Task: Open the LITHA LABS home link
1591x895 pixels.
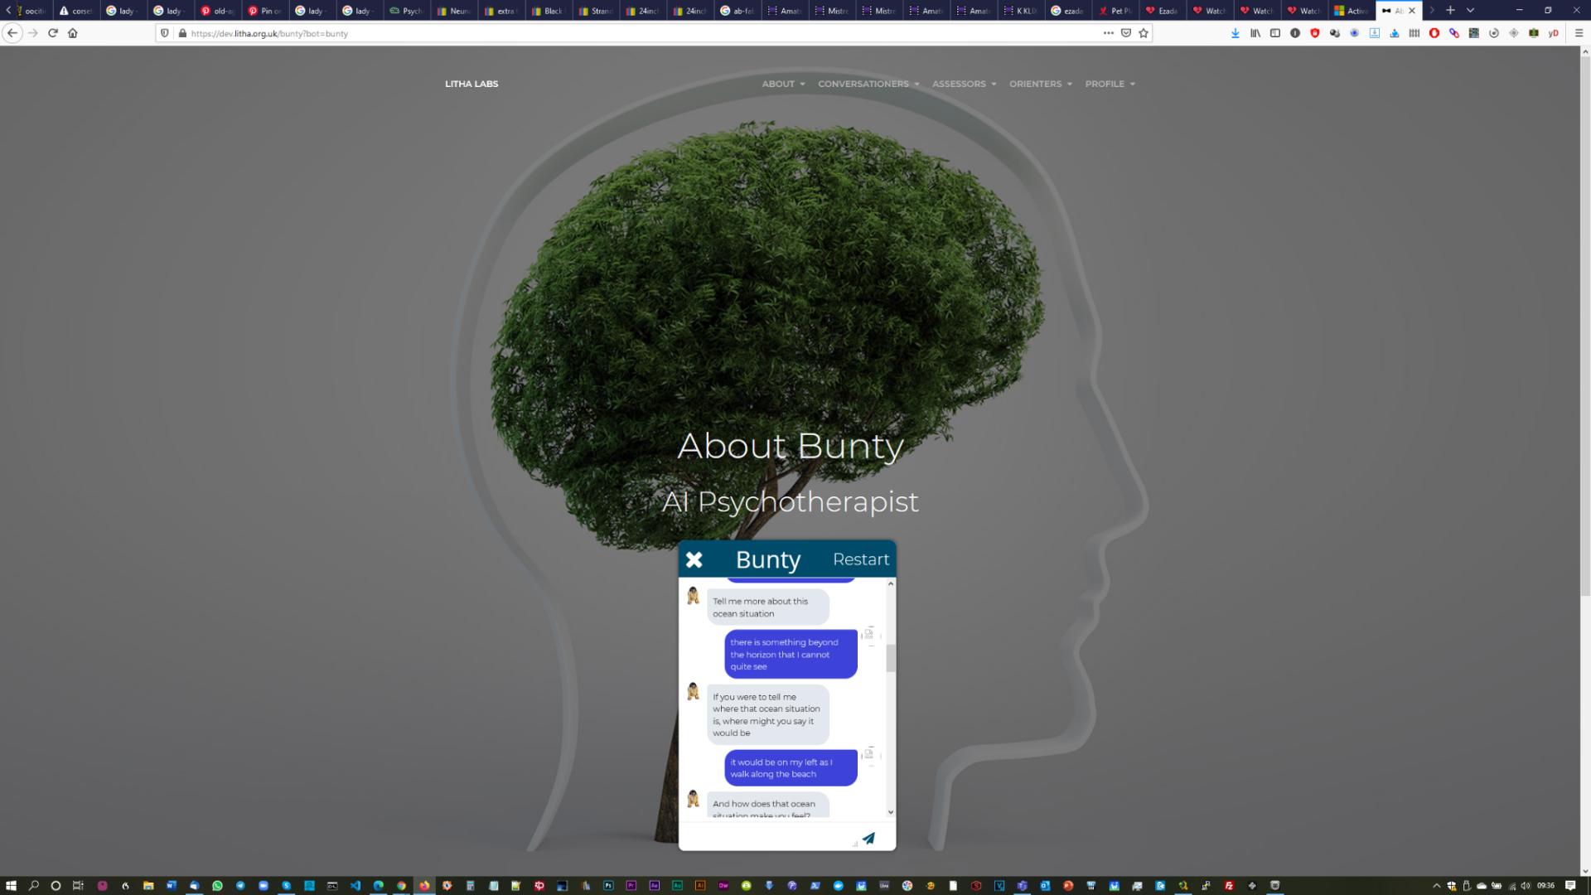Action: pos(471,84)
